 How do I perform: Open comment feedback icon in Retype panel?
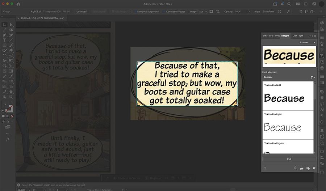314,168
